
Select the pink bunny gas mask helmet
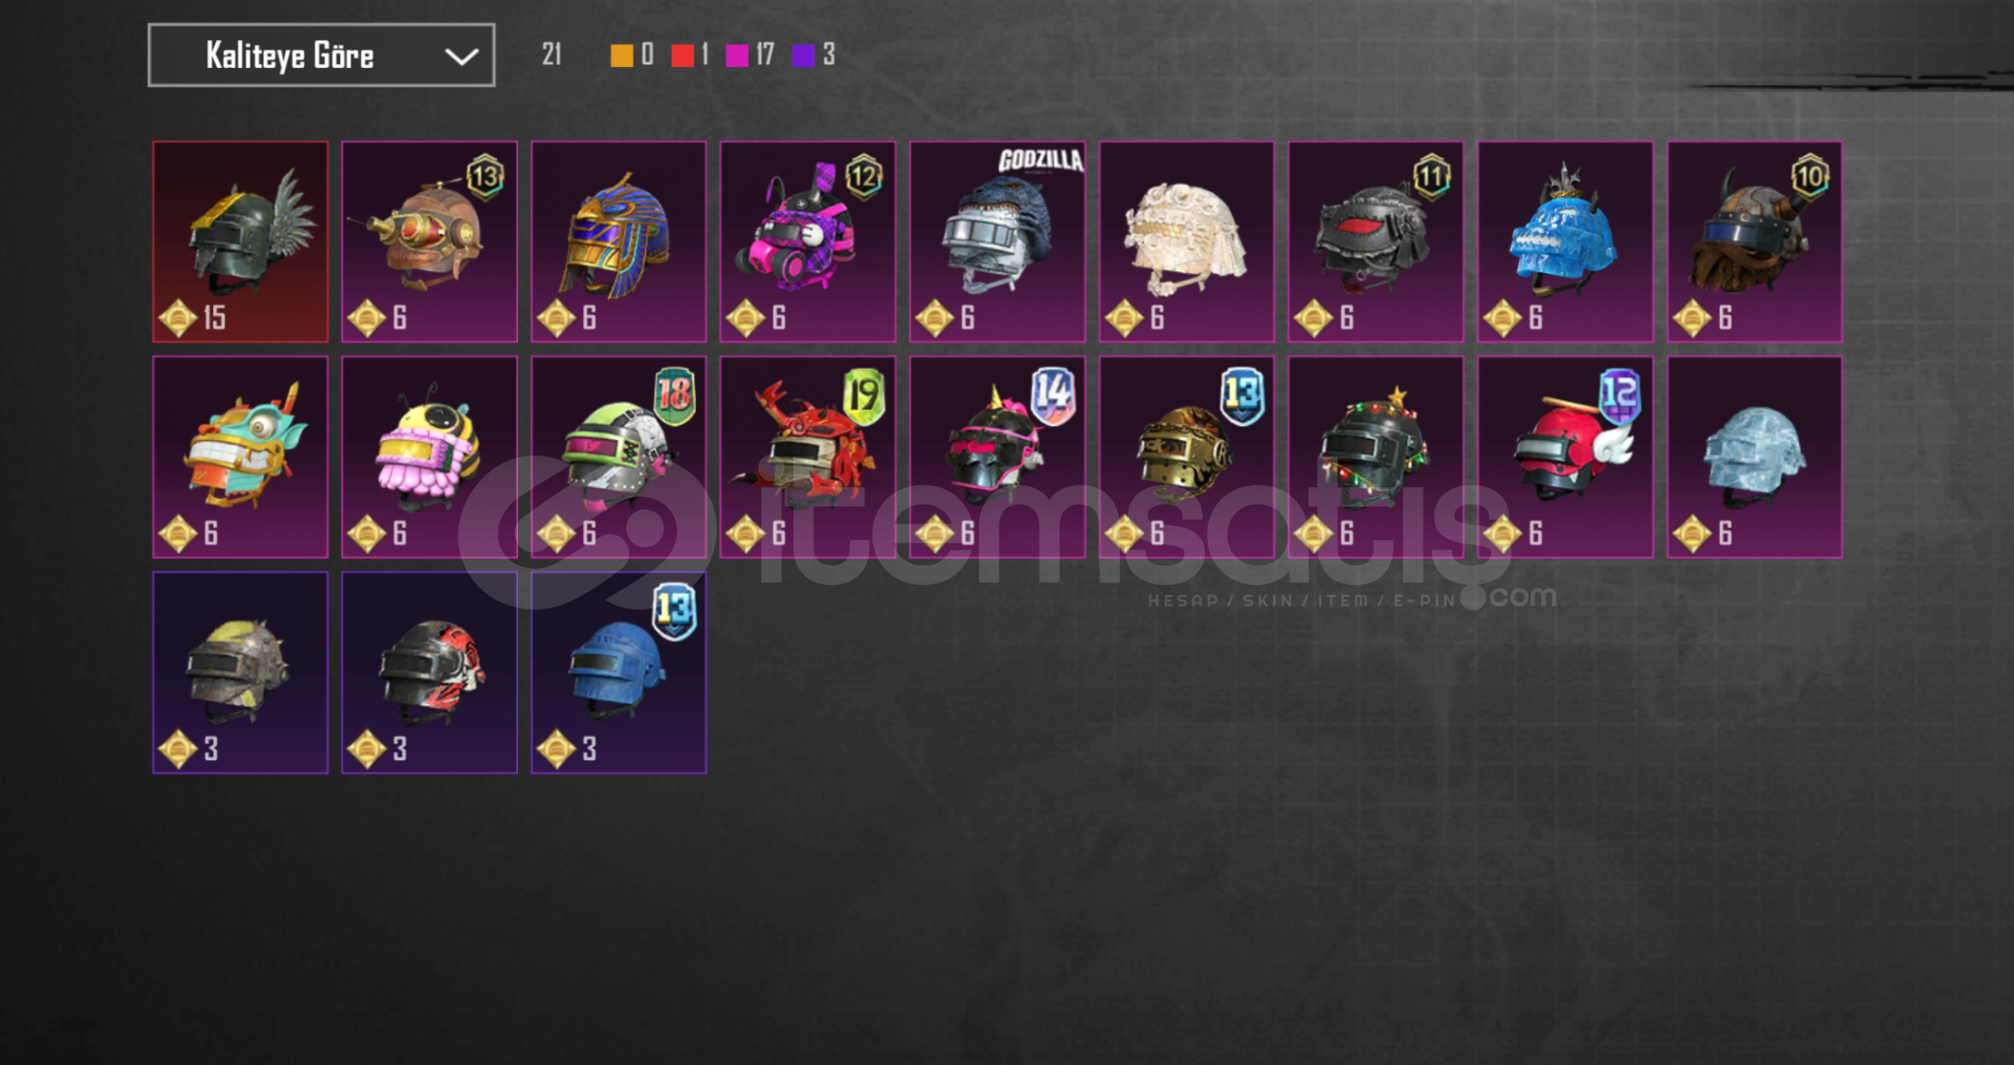(808, 242)
